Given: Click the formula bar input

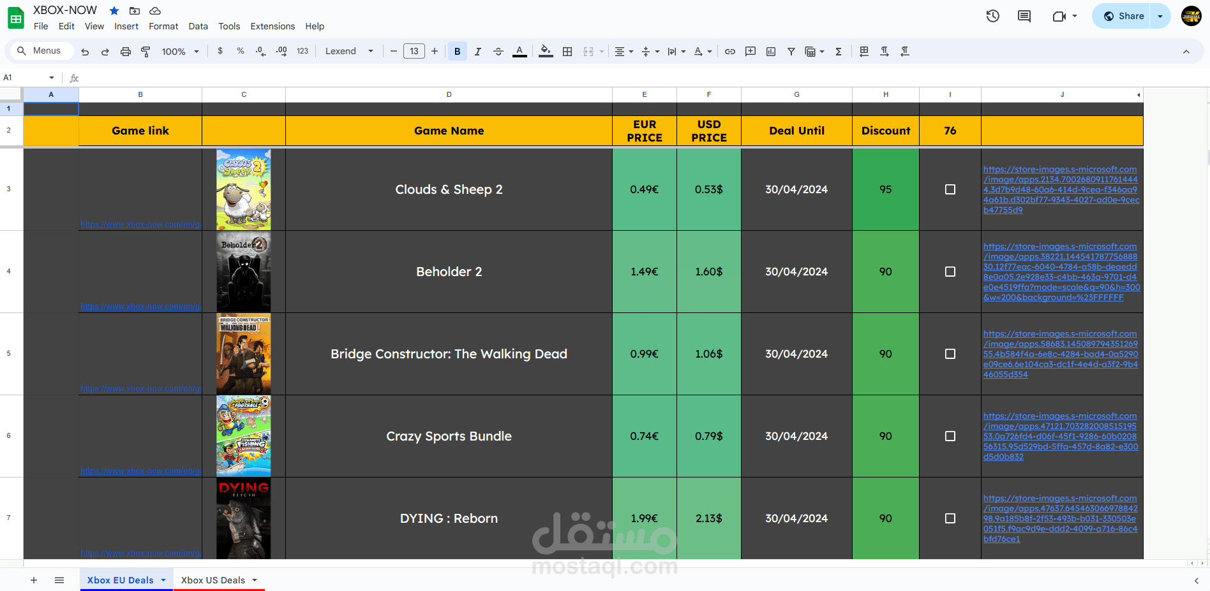Looking at the screenshot, I should tap(645, 78).
